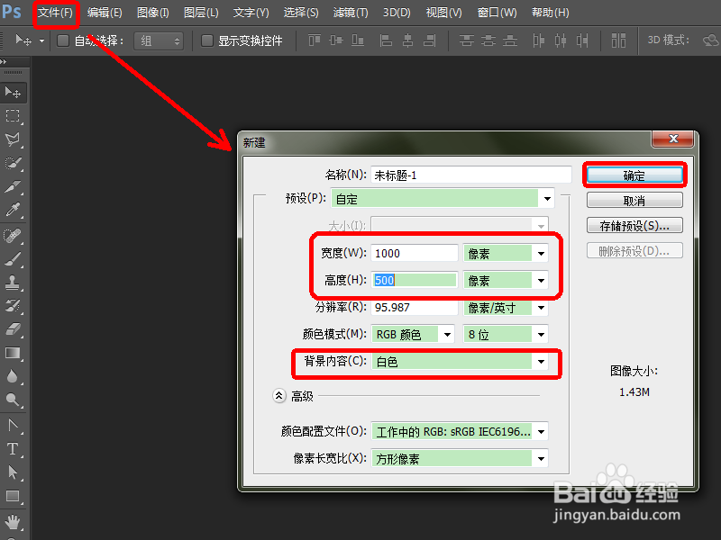The width and height of the screenshot is (721, 540).
Task: Click the align horizontal centers icon
Action: click(407, 40)
